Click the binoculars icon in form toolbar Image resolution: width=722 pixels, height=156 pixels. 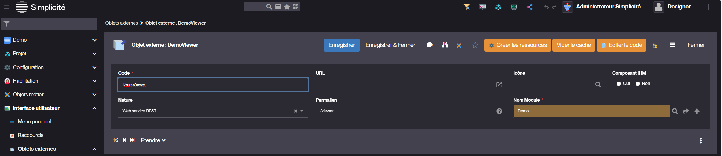(x=445, y=45)
